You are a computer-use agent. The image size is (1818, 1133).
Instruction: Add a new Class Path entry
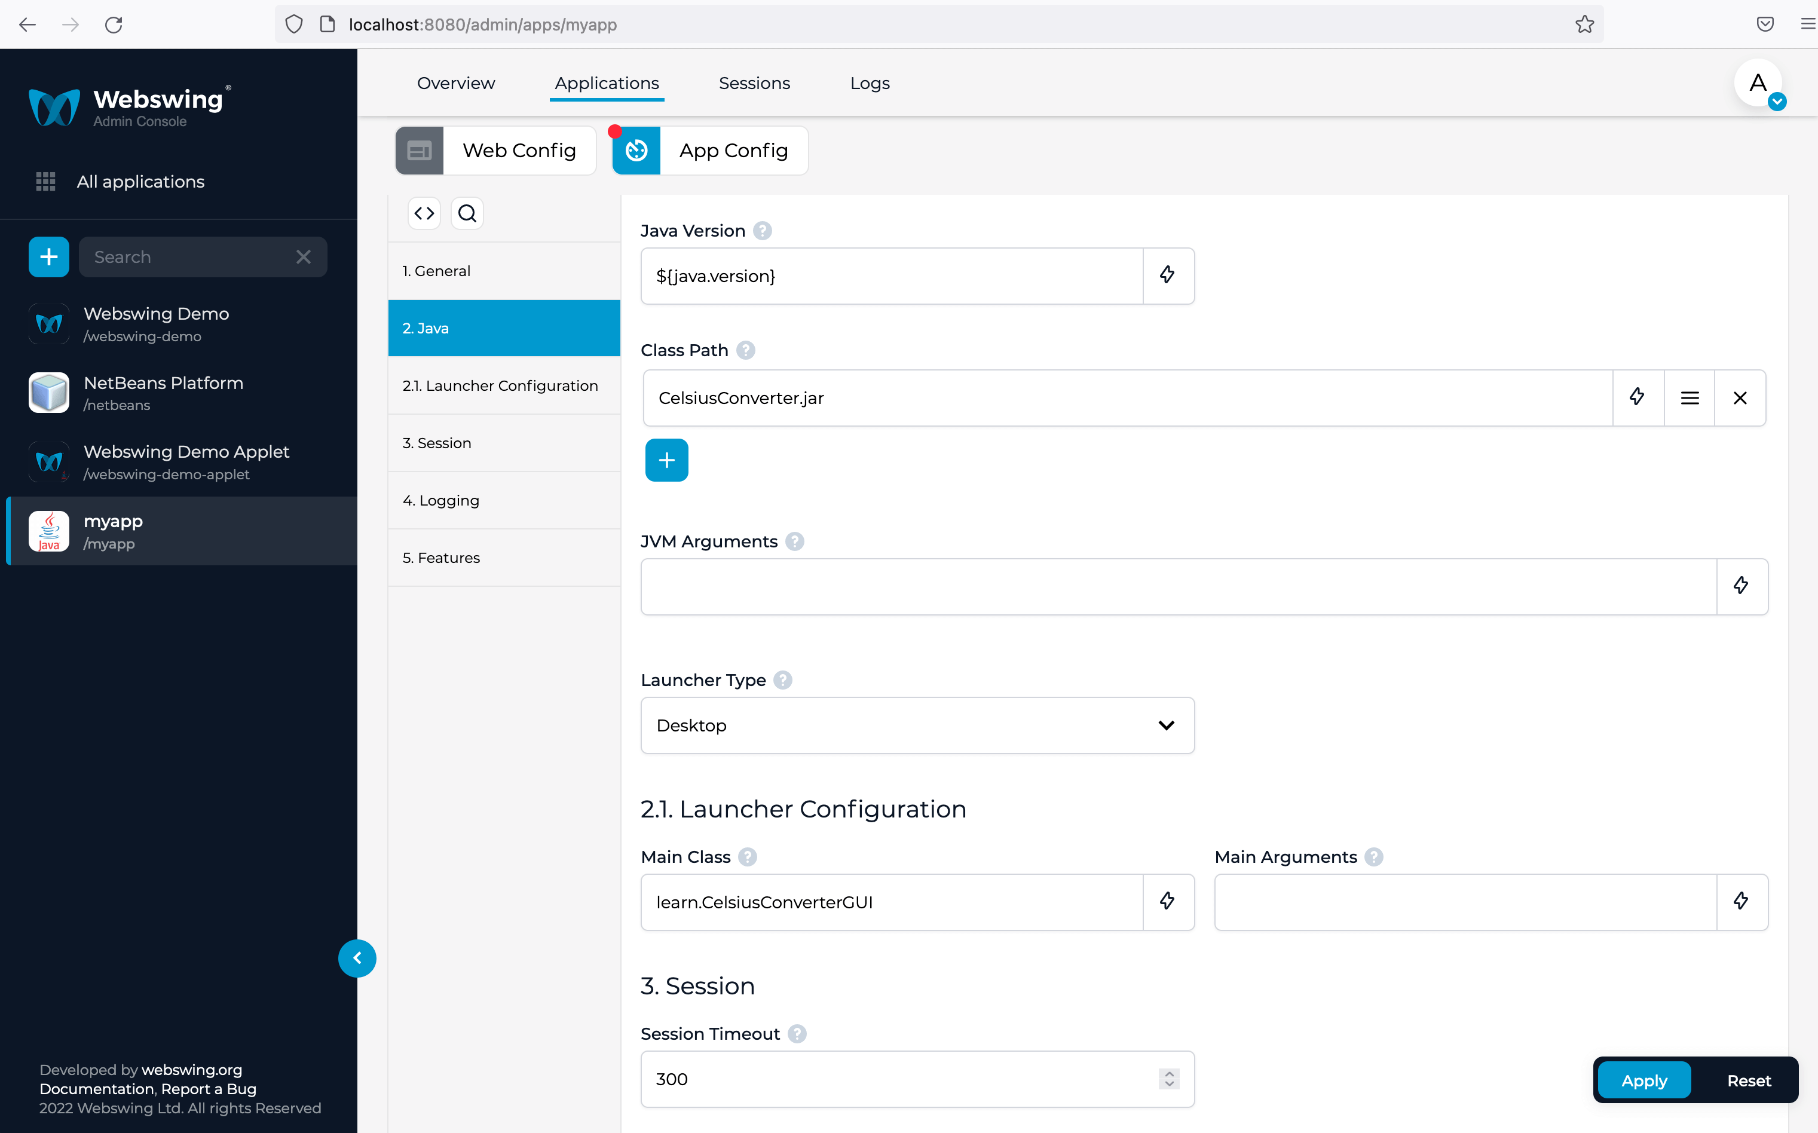pyautogui.click(x=666, y=460)
